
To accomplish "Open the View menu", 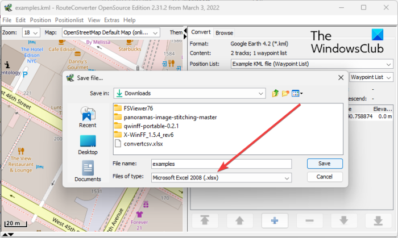I will pos(94,20).
